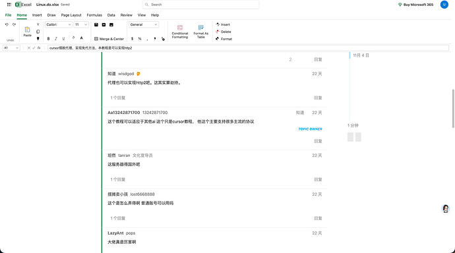
Task: Toggle underline formatting
Action: click(x=63, y=39)
